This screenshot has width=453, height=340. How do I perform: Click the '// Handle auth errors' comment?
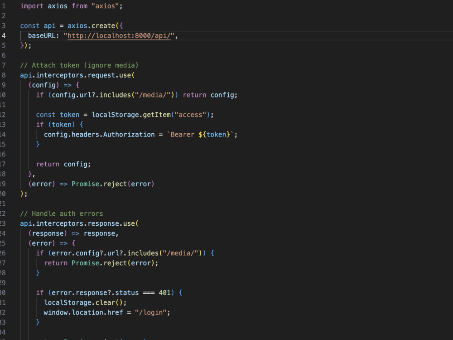point(62,214)
